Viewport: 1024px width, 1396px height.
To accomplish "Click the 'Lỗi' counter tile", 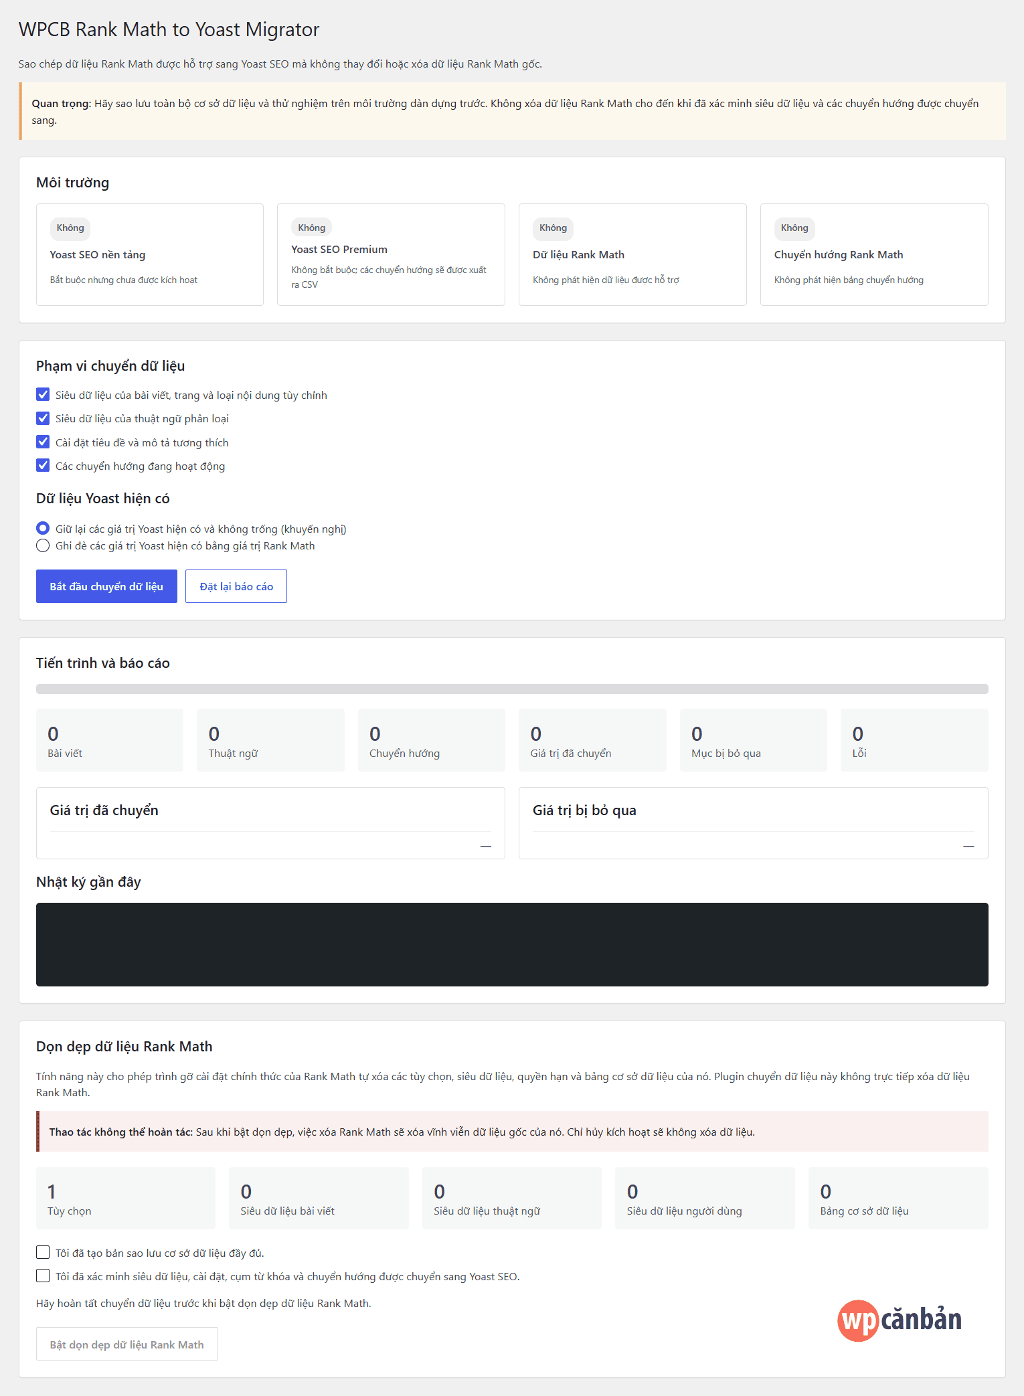I will coord(914,740).
